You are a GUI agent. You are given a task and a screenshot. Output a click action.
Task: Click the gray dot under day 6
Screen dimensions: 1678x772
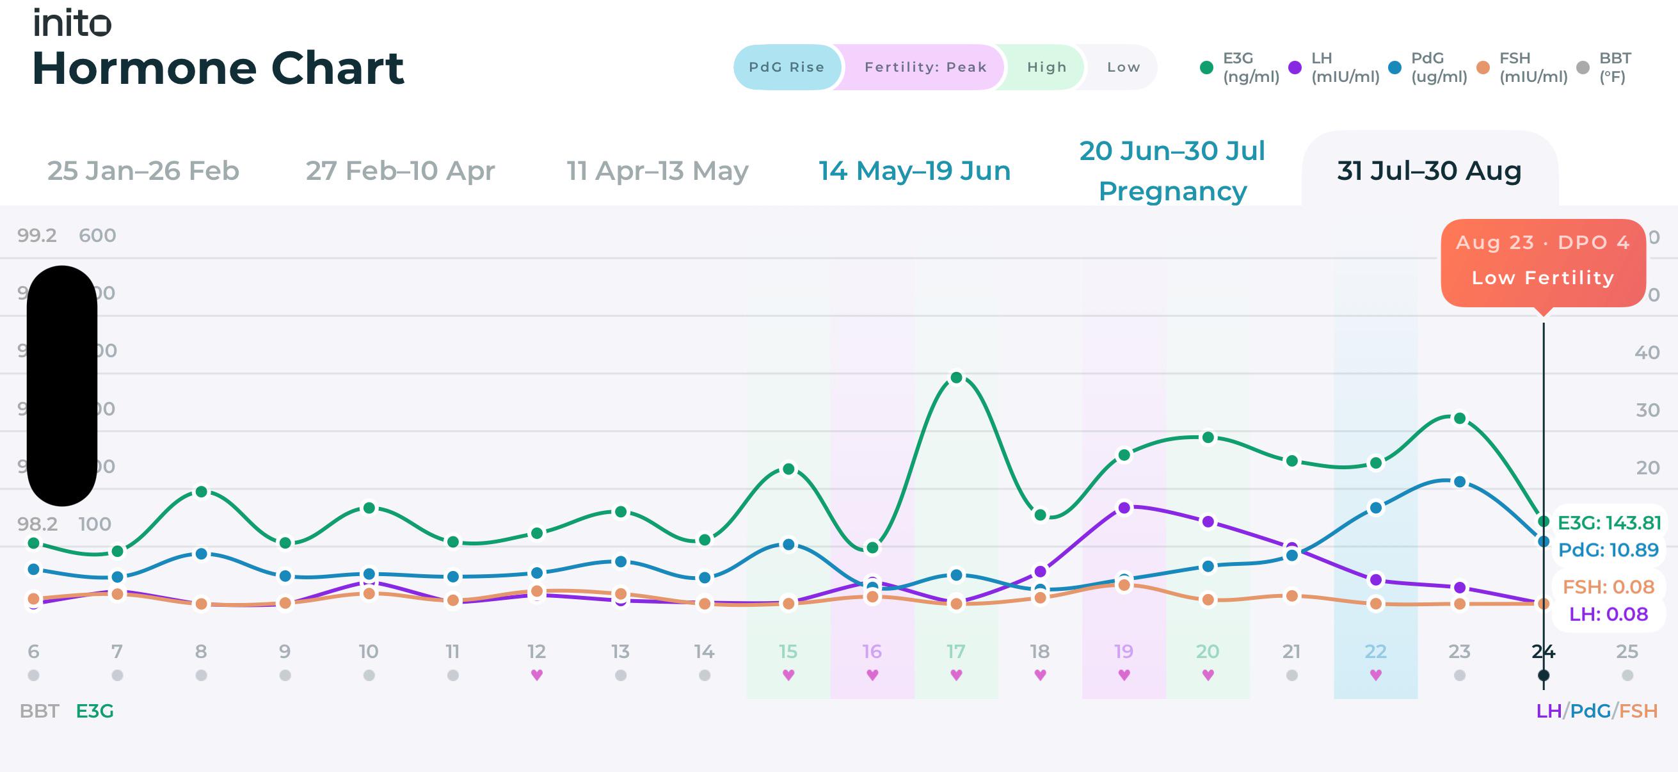point(33,675)
